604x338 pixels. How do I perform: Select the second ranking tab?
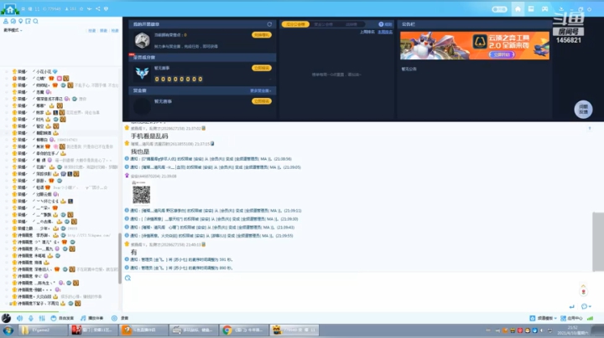click(323, 24)
